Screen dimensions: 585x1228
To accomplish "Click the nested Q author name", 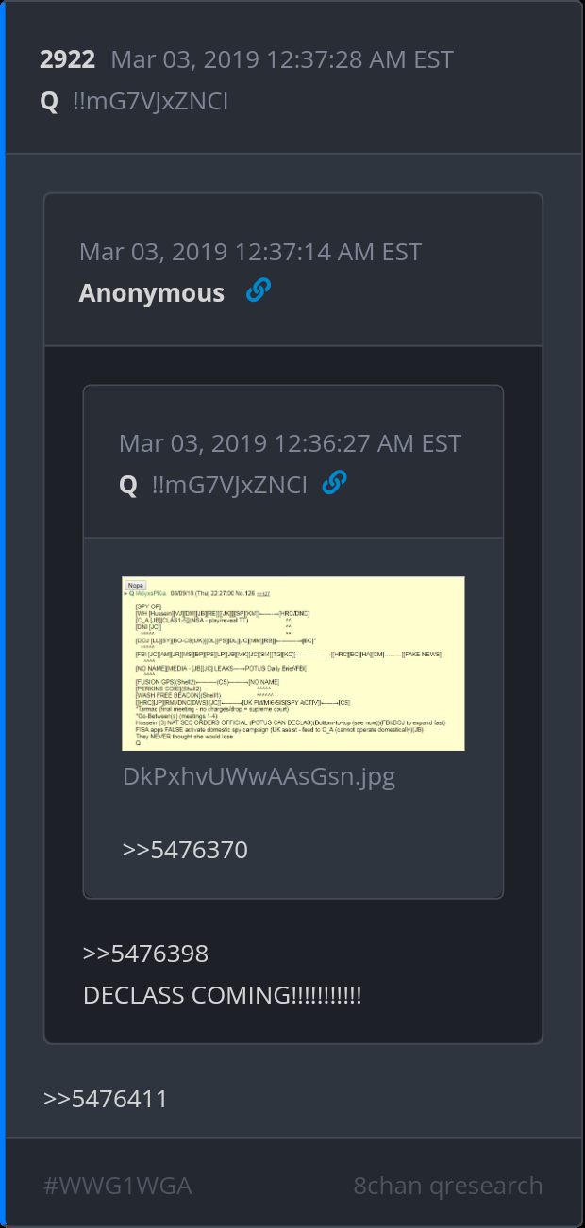I will (x=128, y=486).
